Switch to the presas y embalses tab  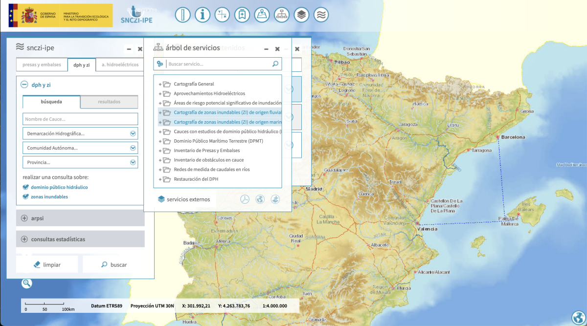42,65
